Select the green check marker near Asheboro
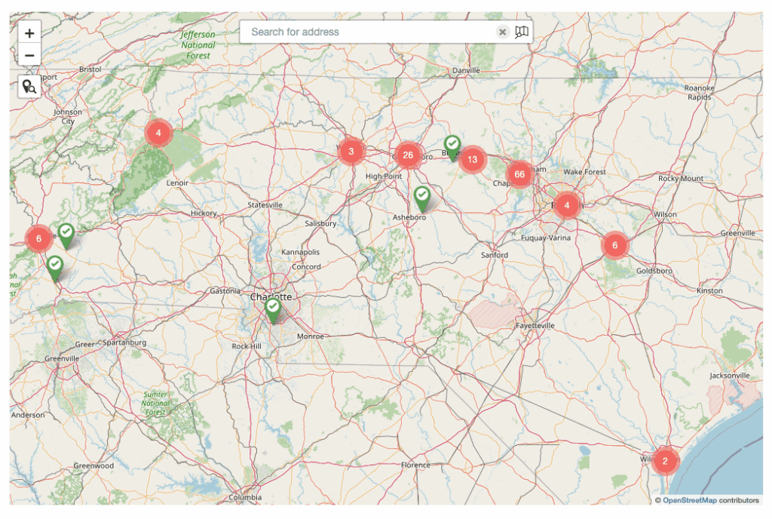 (x=422, y=197)
